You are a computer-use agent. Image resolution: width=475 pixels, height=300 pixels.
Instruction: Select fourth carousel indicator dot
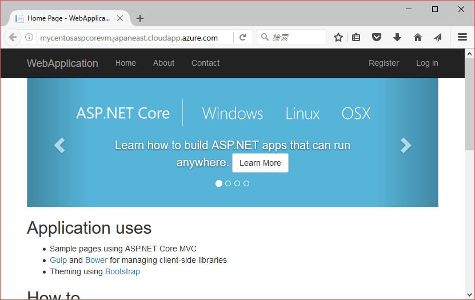246,183
